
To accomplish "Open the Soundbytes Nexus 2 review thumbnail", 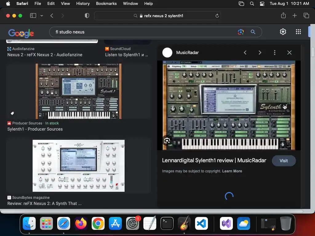I will [78, 166].
